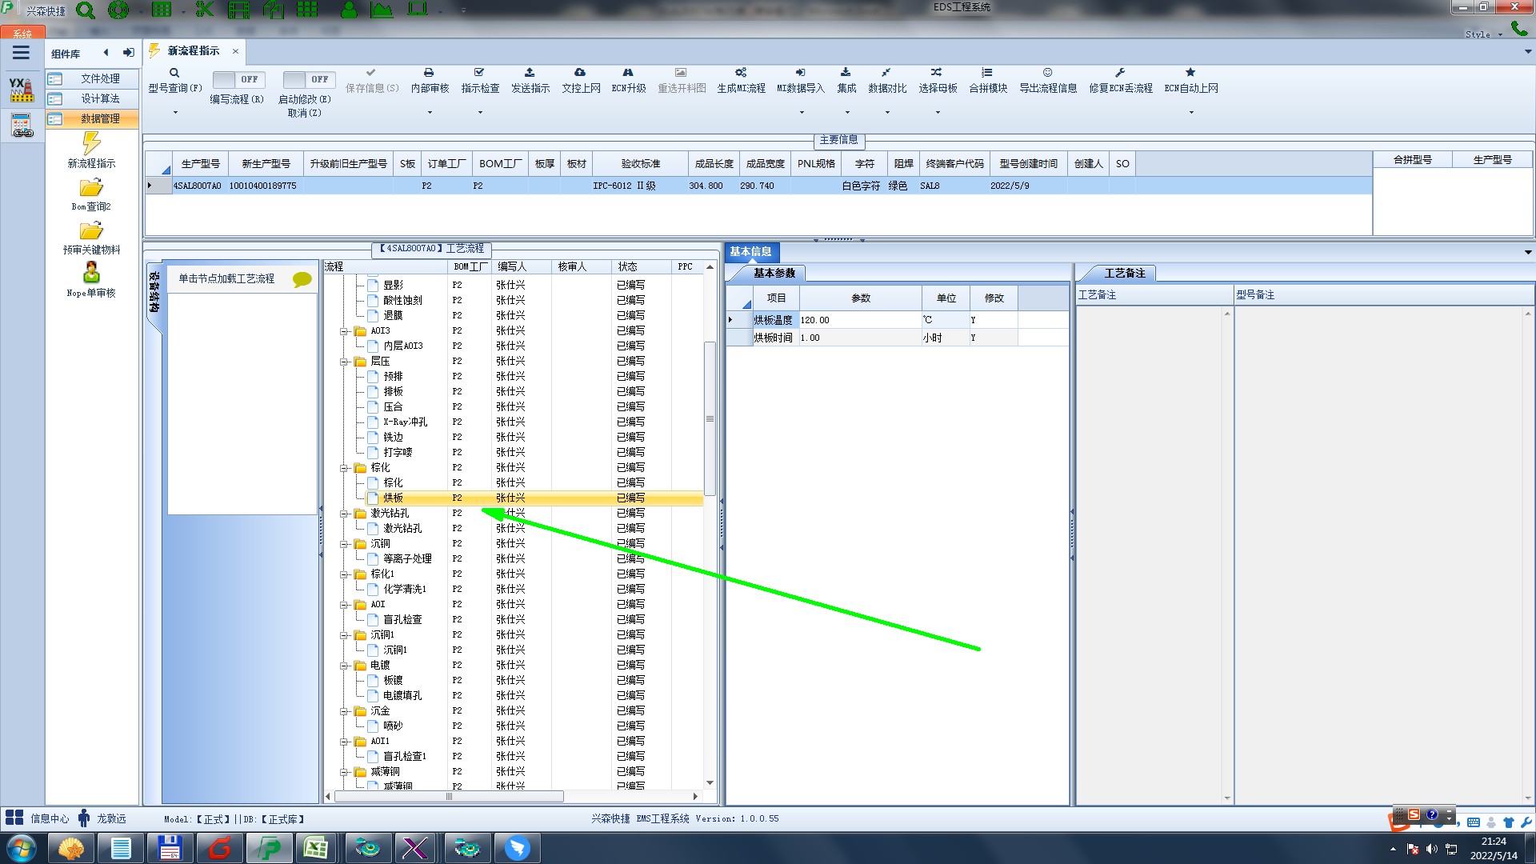Click the 集成 download icon
The width and height of the screenshot is (1536, 864).
tap(846, 73)
